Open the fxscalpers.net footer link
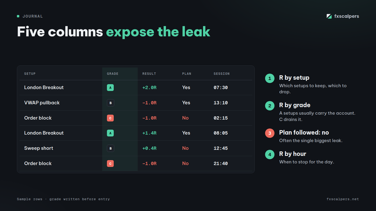The image size is (376, 211). 343,199
